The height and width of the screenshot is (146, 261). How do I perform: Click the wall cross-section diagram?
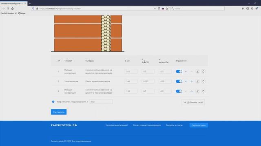point(88,34)
